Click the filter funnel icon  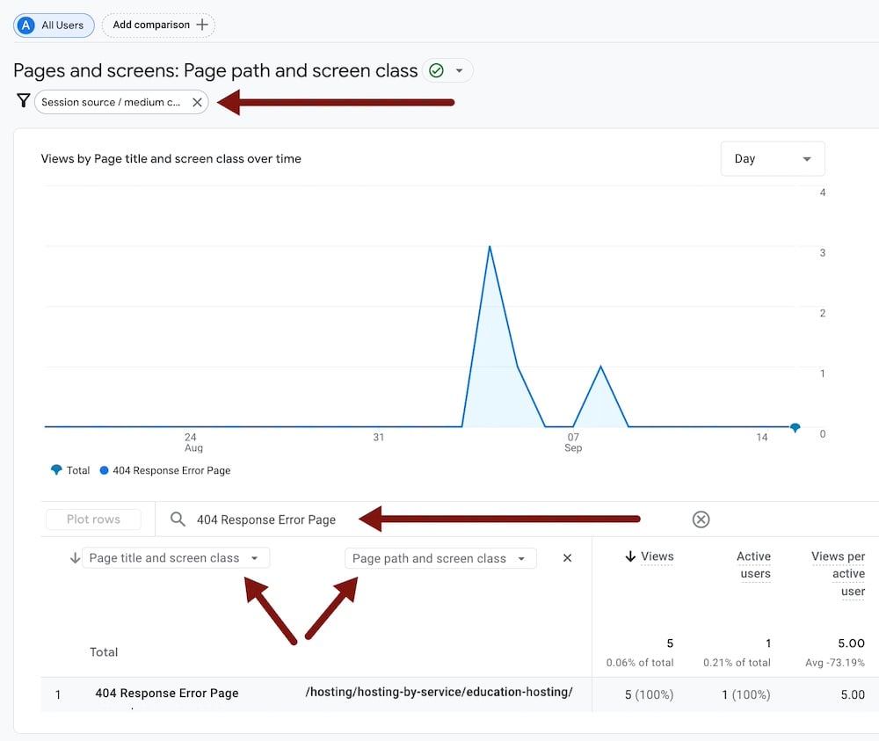pyautogui.click(x=23, y=101)
